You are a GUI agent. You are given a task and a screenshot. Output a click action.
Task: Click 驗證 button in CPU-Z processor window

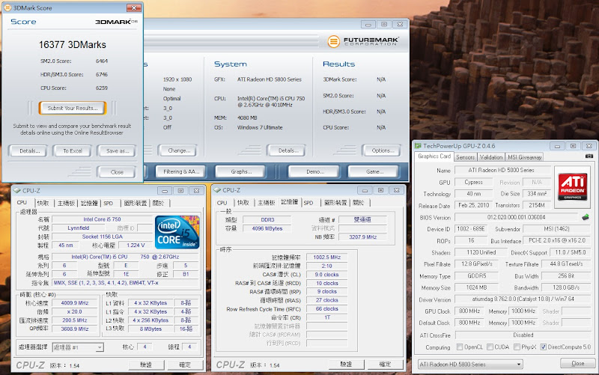(146, 365)
